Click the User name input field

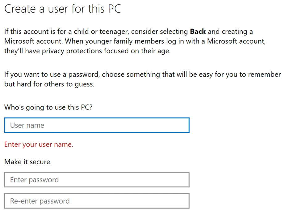click(x=97, y=125)
